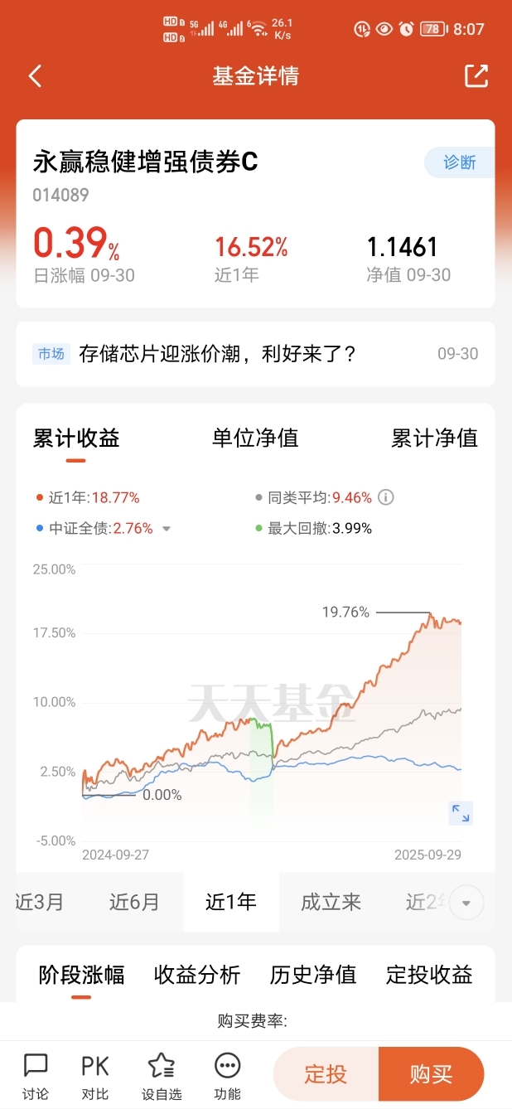
Task: Tap the info icon beside 同类平均
Action: [385, 498]
